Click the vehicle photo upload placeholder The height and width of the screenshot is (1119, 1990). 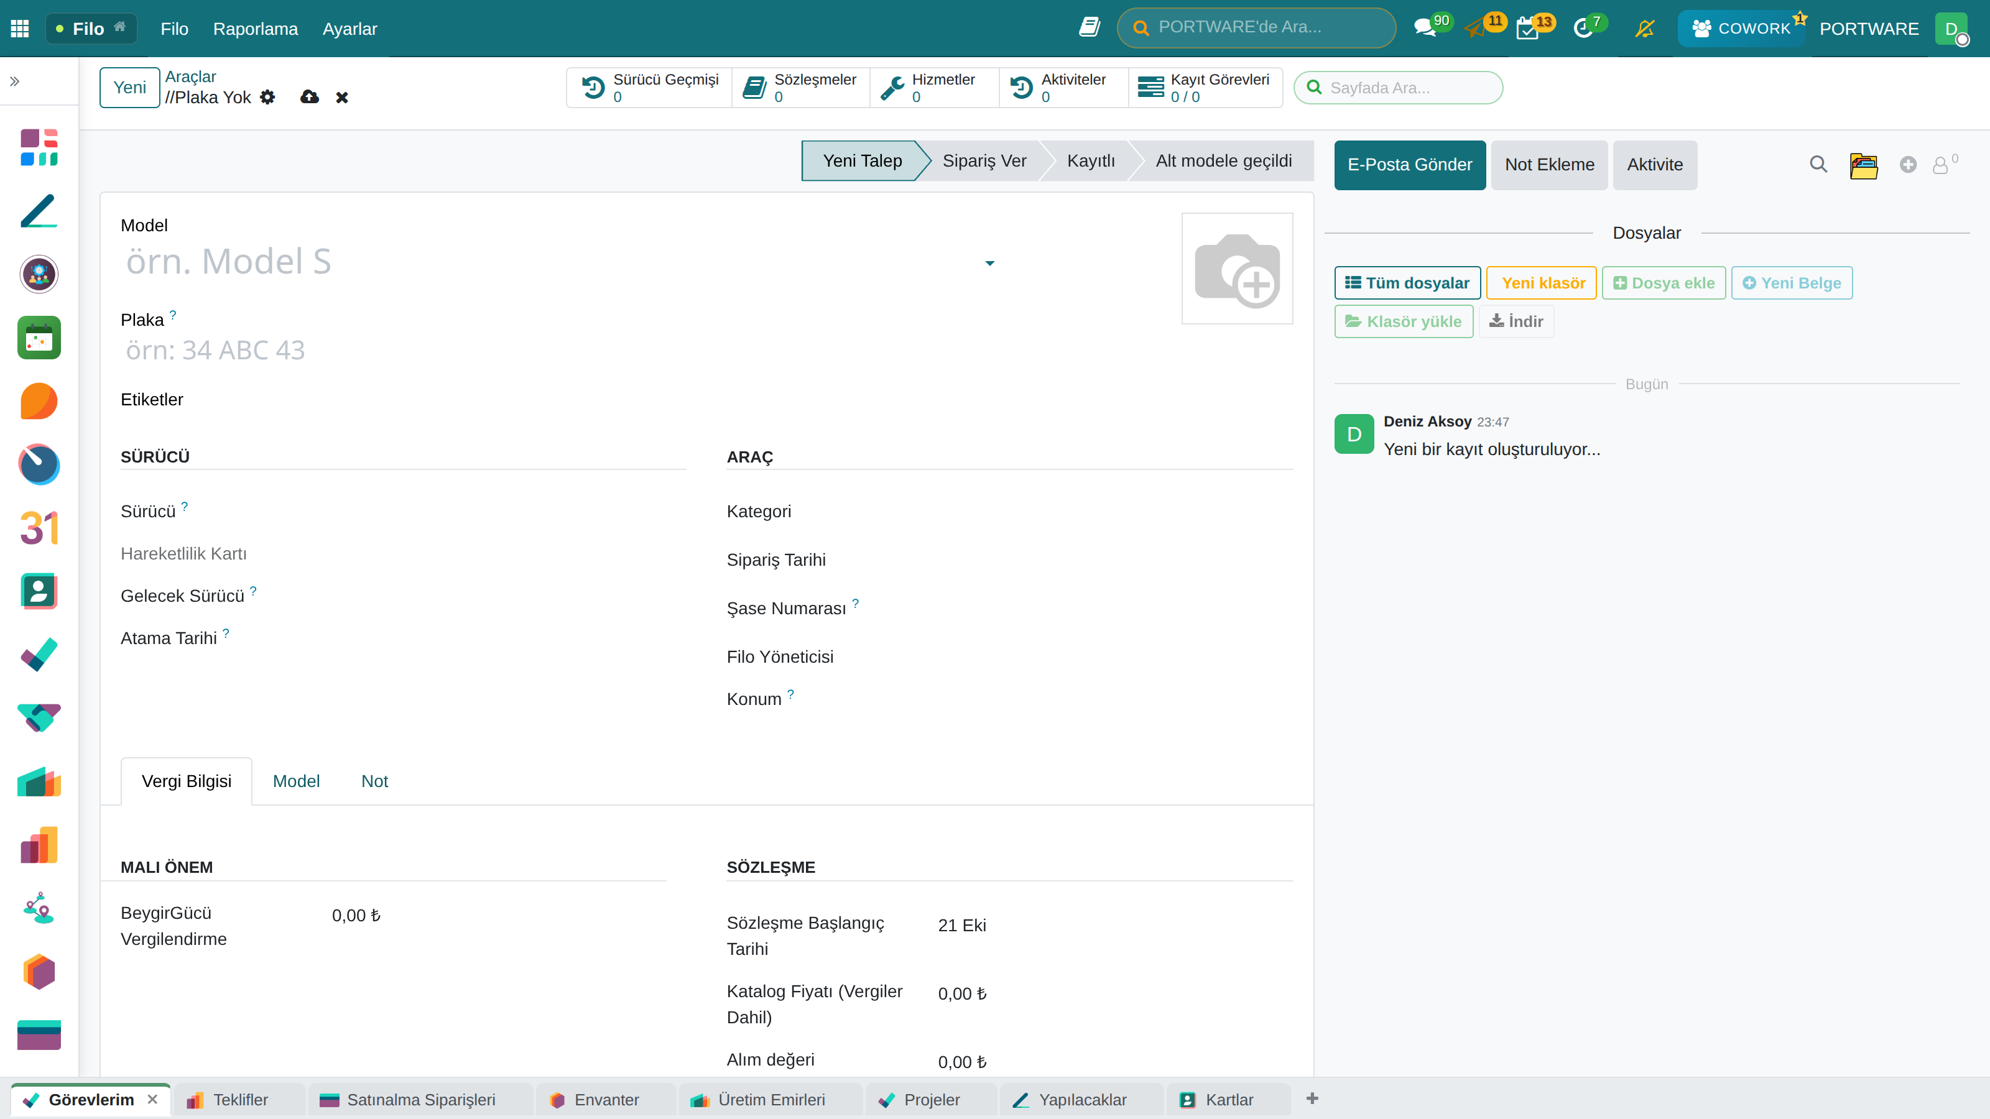click(x=1237, y=269)
